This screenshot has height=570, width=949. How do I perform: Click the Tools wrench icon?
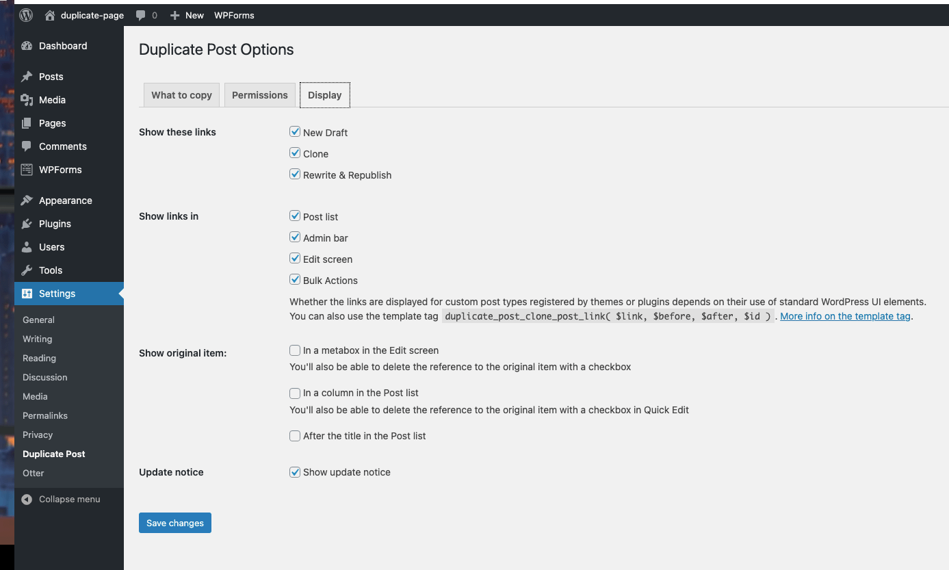point(27,270)
